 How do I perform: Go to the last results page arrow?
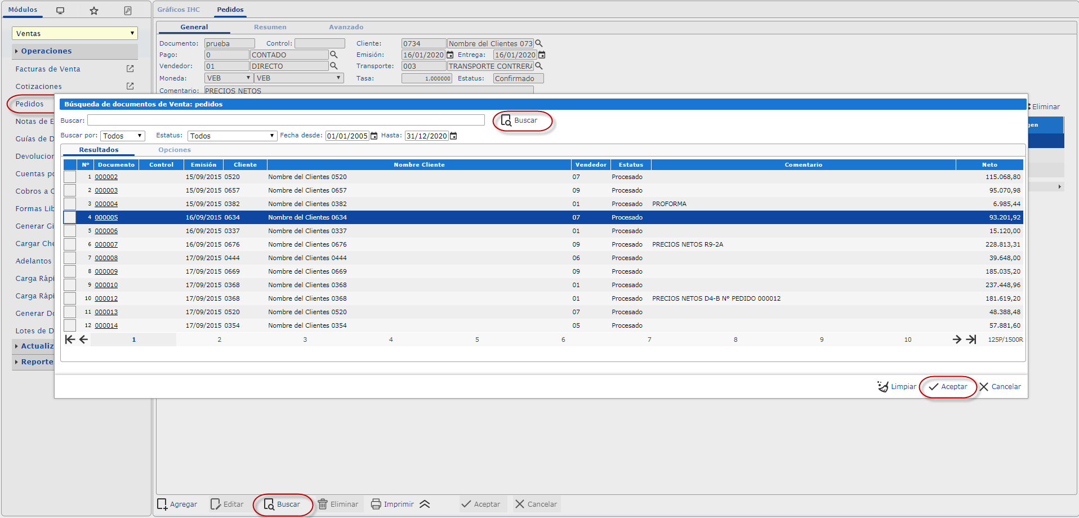(971, 340)
